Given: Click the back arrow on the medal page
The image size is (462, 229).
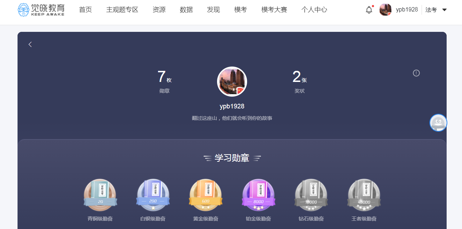Looking at the screenshot, I should (x=30, y=44).
